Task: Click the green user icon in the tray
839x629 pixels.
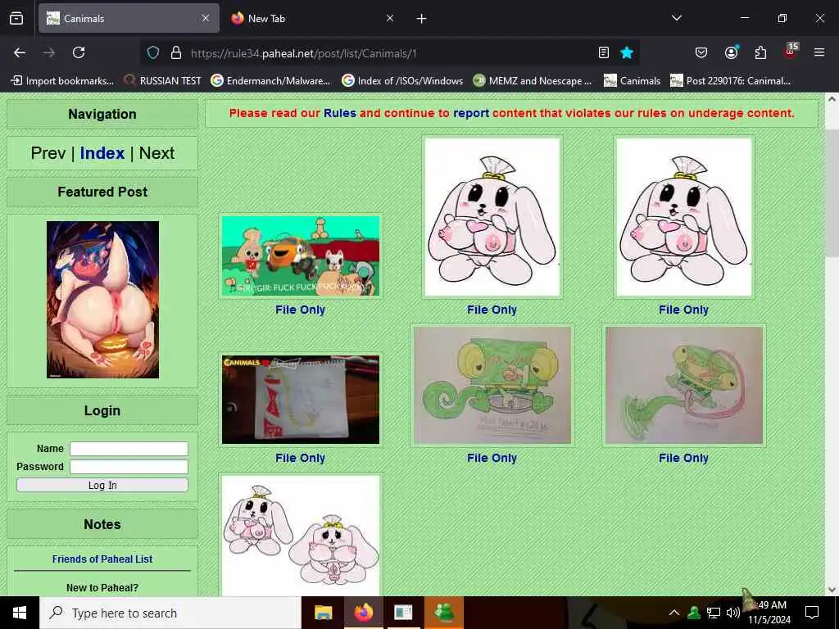Action: [x=694, y=613]
